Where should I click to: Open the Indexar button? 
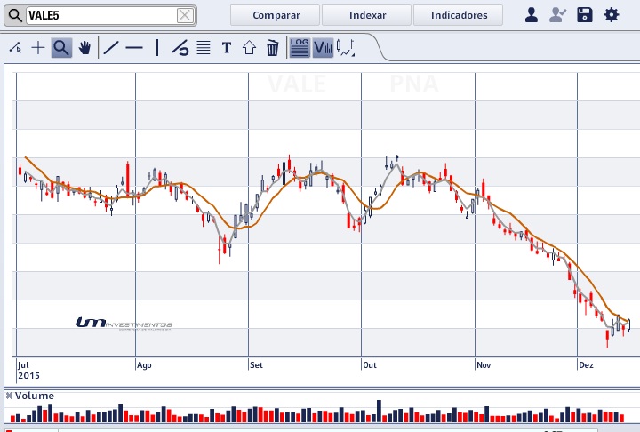coord(366,15)
